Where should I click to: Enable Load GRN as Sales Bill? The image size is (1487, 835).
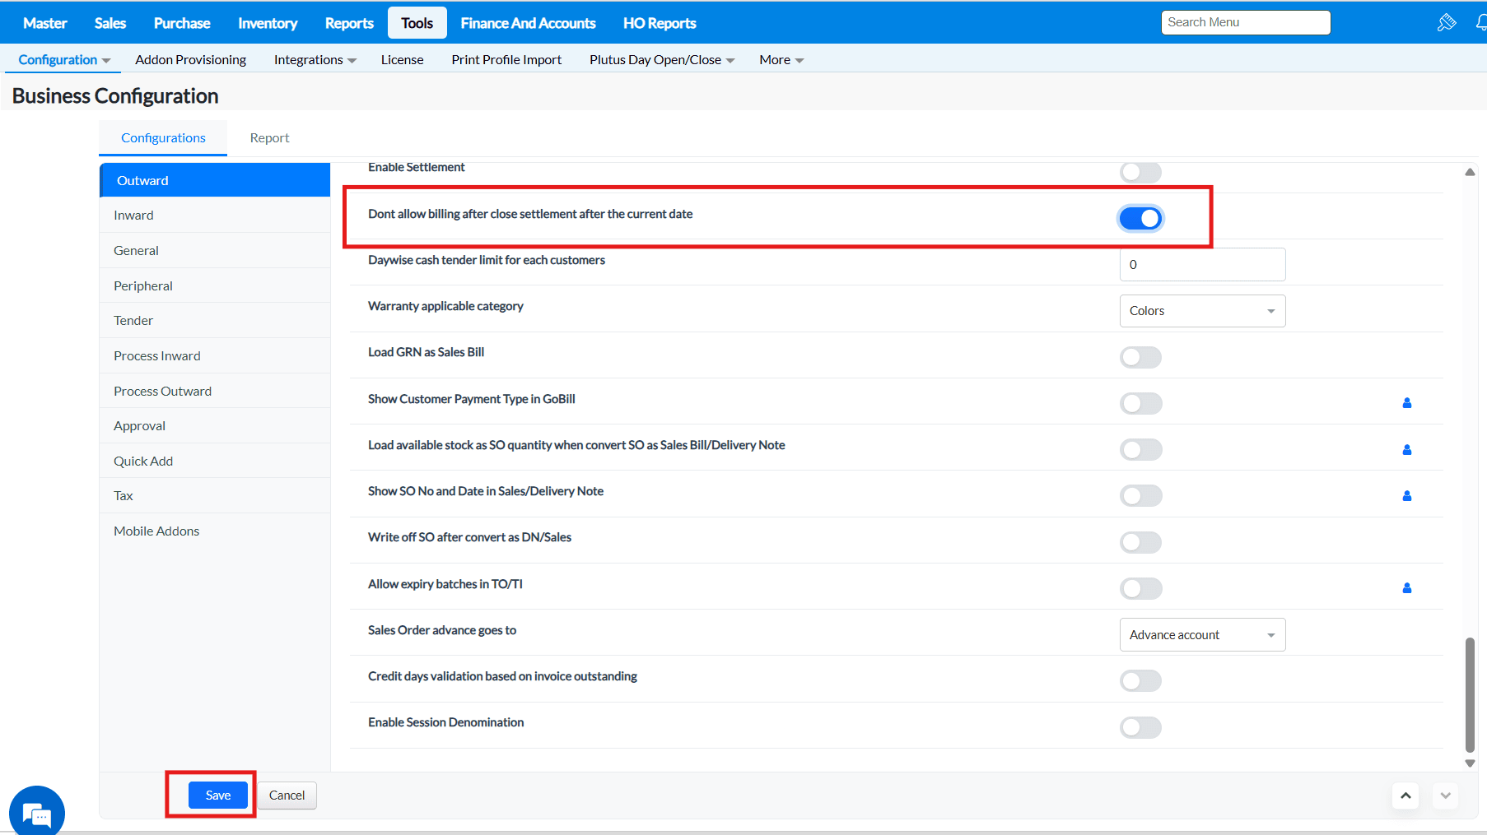[x=1140, y=357]
